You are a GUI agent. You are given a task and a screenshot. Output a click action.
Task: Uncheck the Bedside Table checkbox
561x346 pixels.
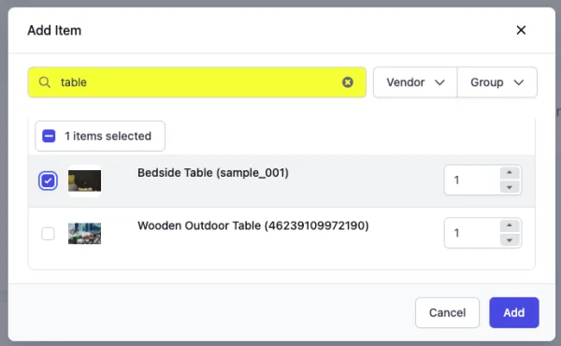coord(48,180)
